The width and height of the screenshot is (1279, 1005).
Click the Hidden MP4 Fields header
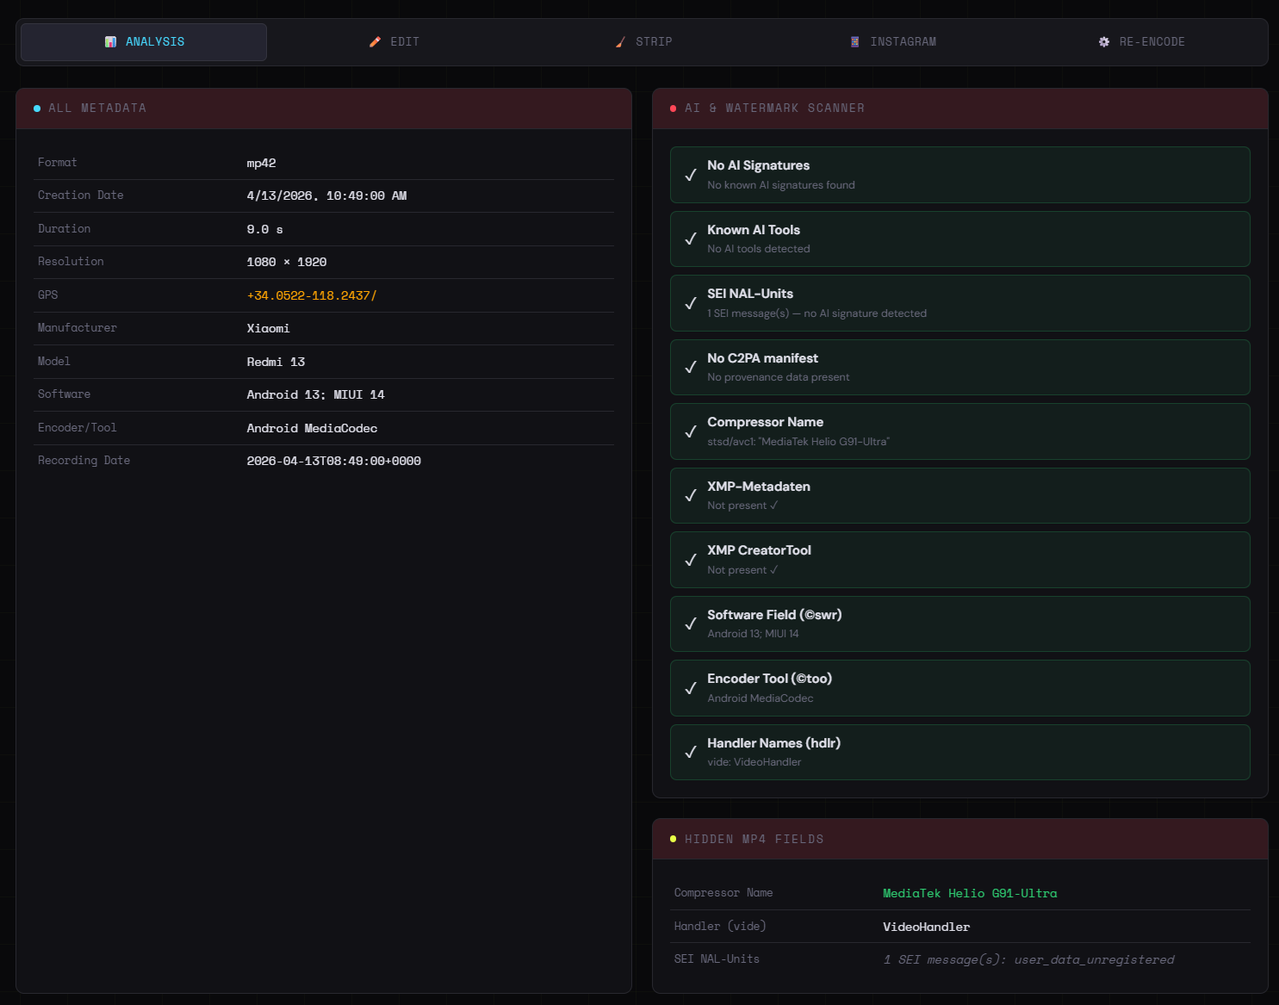(960, 839)
